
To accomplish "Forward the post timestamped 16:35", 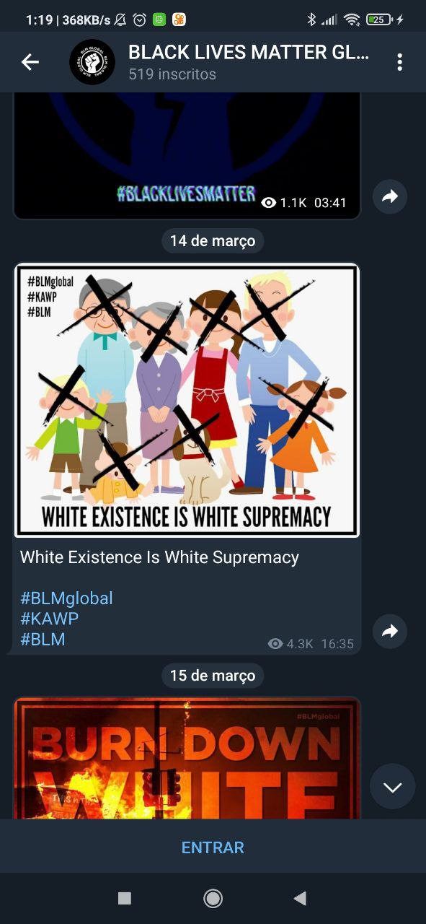I will (x=390, y=632).
